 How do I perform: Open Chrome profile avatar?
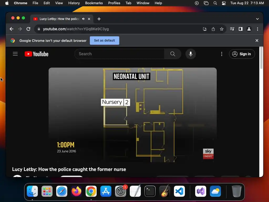[249, 29]
